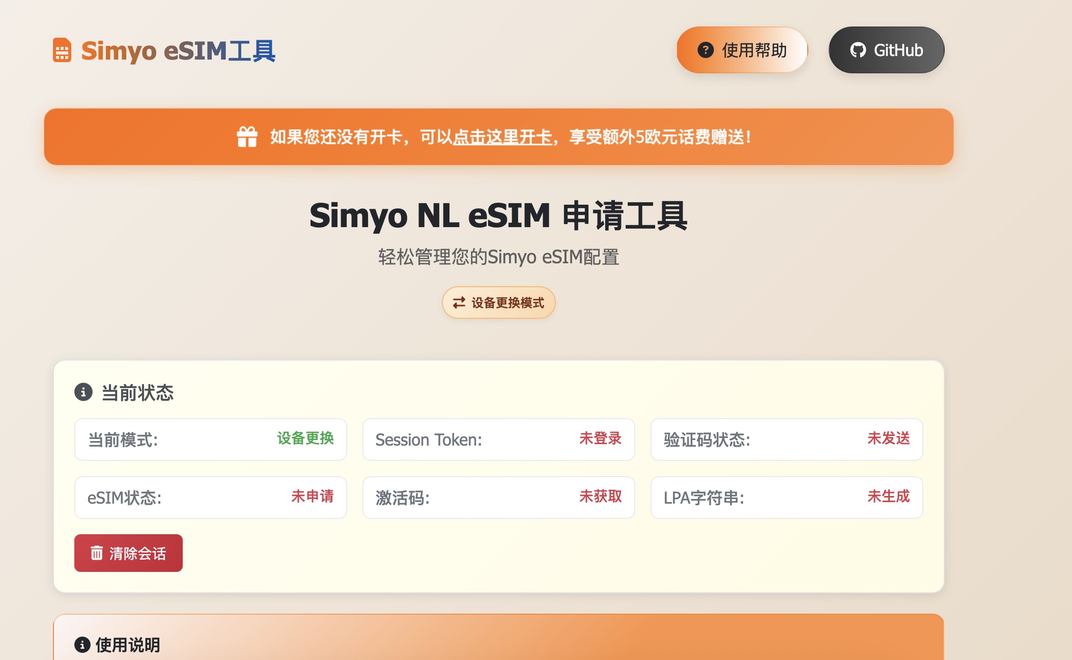Screen dimensions: 1072x660
Task: Click the trash icon in 清除会话
Action: pos(97,553)
